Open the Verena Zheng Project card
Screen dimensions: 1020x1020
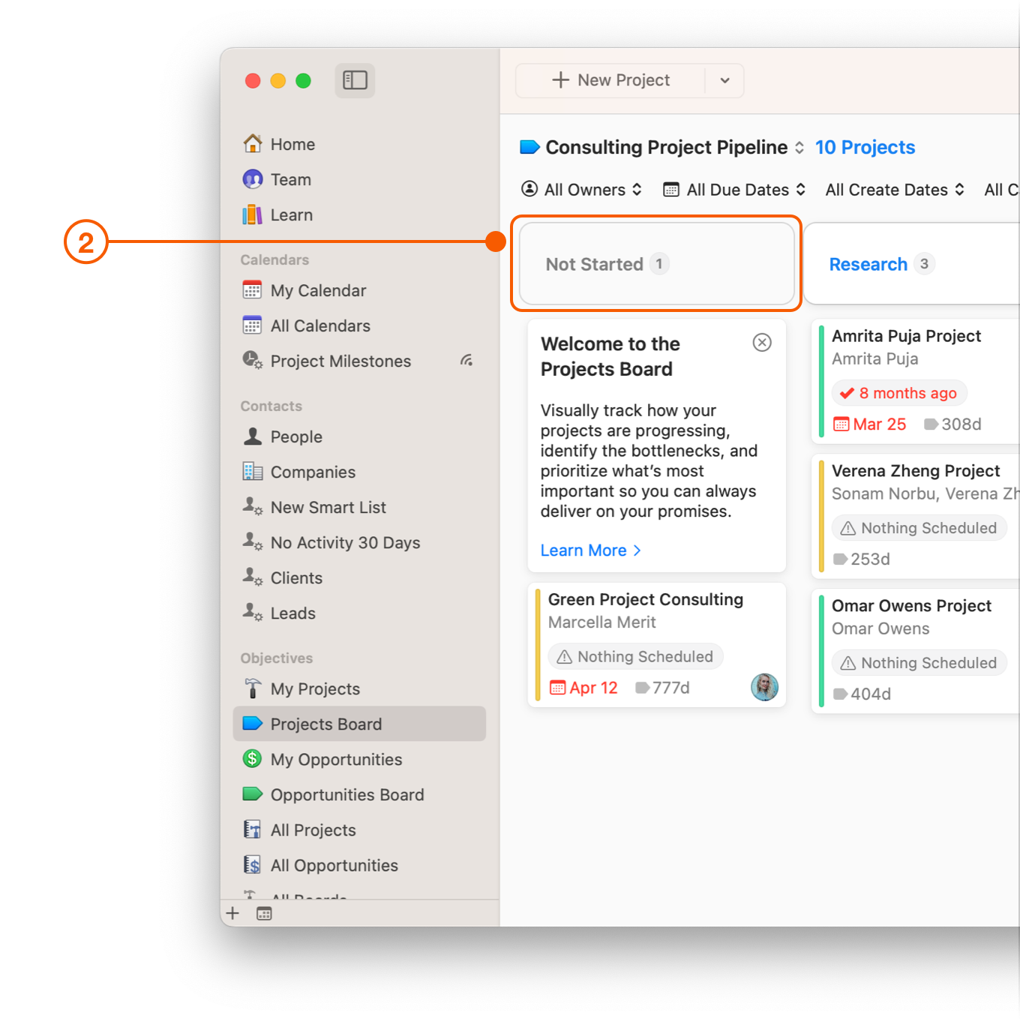915,516
